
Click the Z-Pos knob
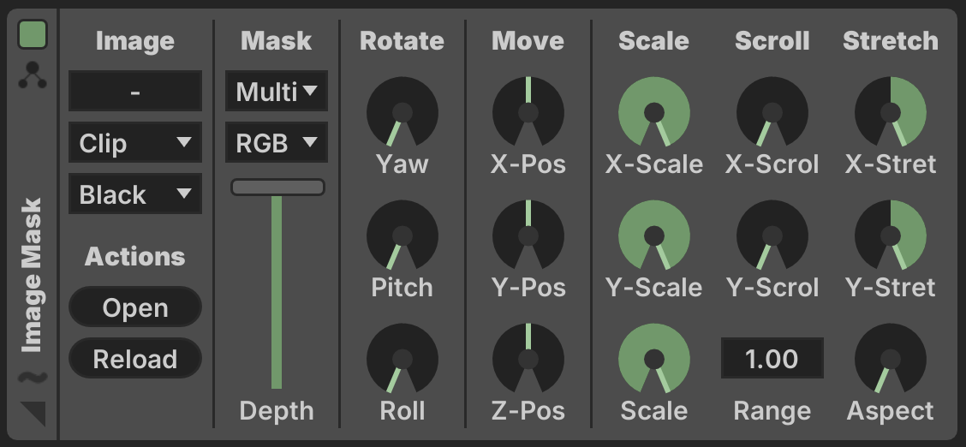pos(528,359)
